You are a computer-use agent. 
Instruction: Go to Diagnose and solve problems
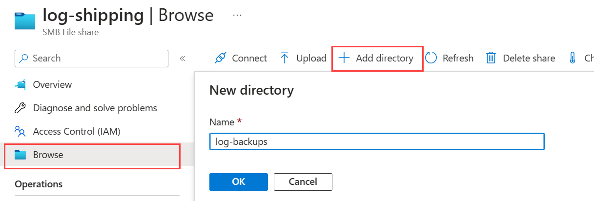[95, 108]
